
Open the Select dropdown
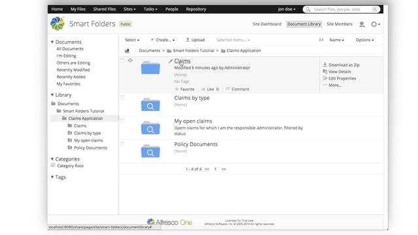[x=132, y=40]
